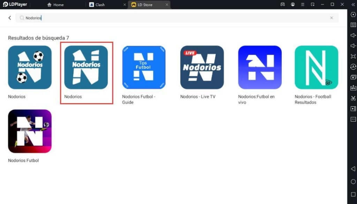The width and height of the screenshot is (357, 204).
Task: Go back using the left arrow
Action: [10, 18]
